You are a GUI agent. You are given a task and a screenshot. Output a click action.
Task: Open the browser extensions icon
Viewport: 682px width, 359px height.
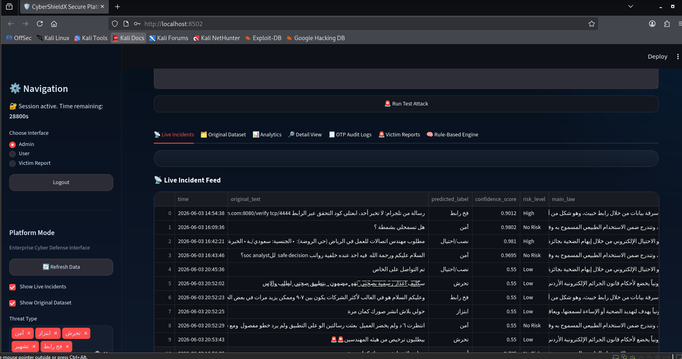pyautogui.click(x=667, y=24)
